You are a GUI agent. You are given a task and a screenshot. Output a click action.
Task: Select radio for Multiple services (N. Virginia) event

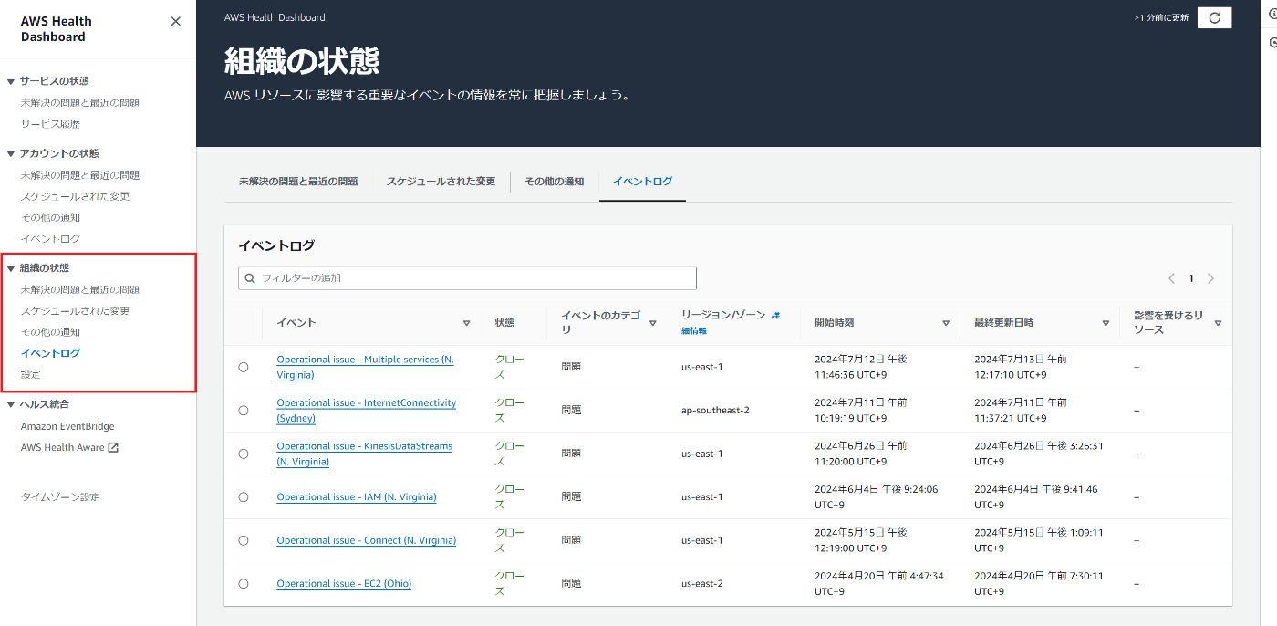(244, 367)
